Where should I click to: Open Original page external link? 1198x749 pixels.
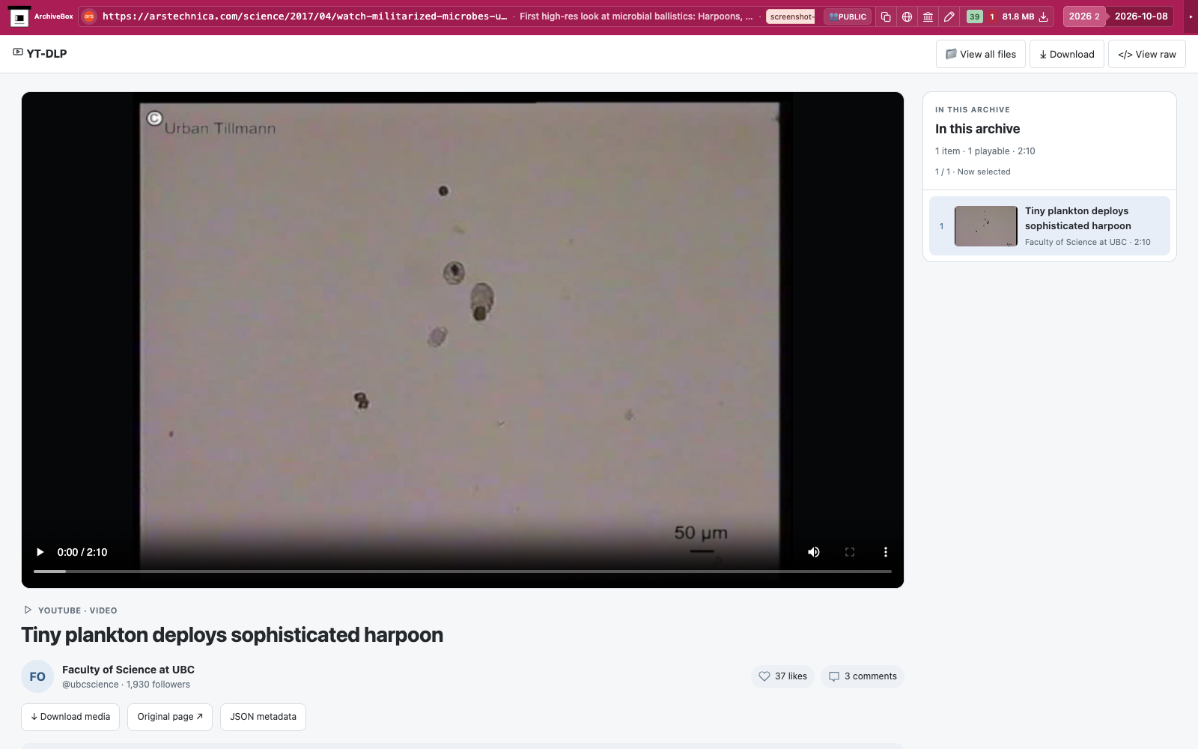tap(170, 717)
